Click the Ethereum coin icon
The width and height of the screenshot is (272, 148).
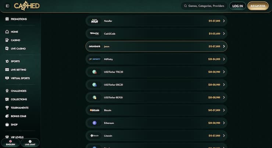pyautogui.click(x=94, y=123)
